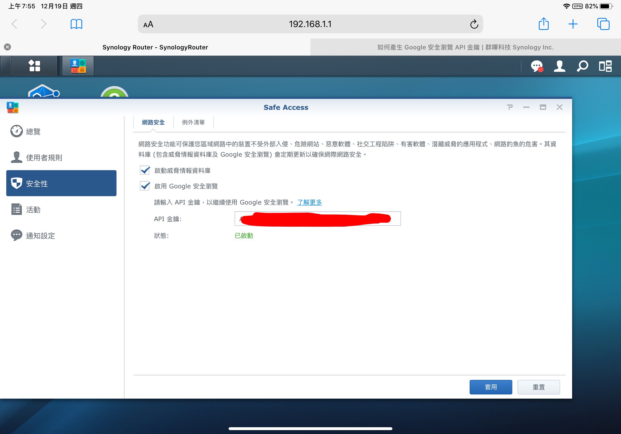This screenshot has height=434, width=621.
Task: Click show-desktop button left of main menu
Action: (6, 66)
